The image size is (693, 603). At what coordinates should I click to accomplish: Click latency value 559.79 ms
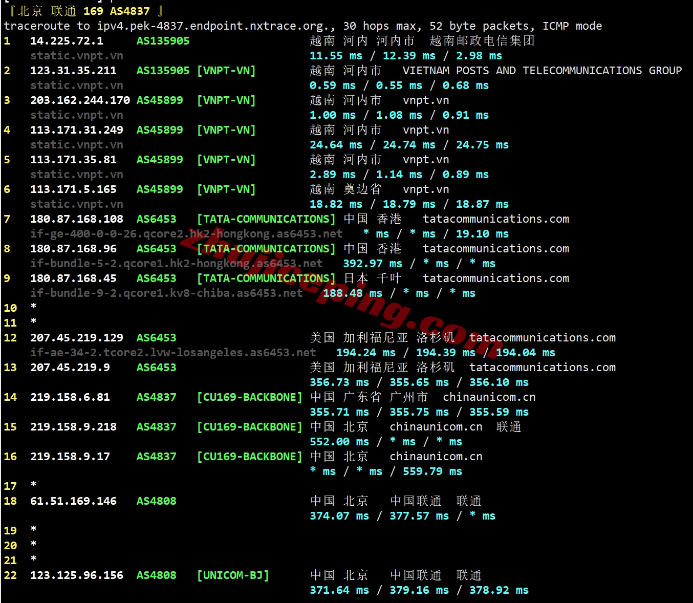(432, 471)
